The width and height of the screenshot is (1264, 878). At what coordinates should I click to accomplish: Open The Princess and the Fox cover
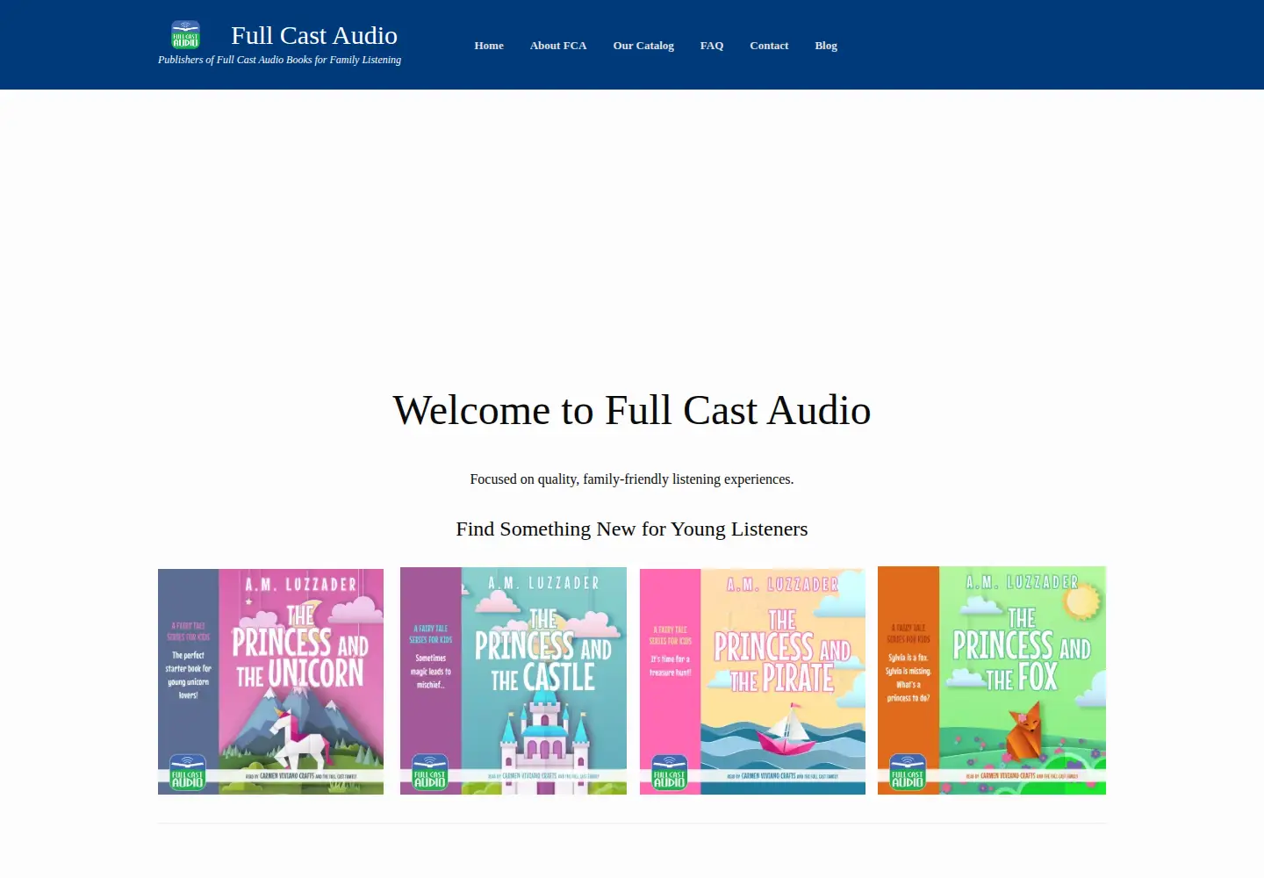tap(992, 680)
